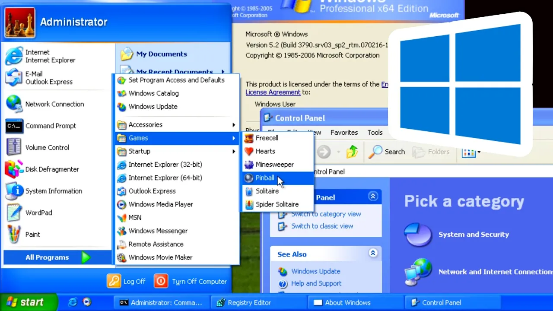
Task: Collapse the Control Panel side pane
Action: 373,197
